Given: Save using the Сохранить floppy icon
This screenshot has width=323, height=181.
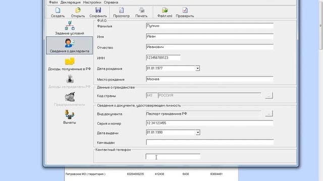Looking at the screenshot, I should click(98, 12).
